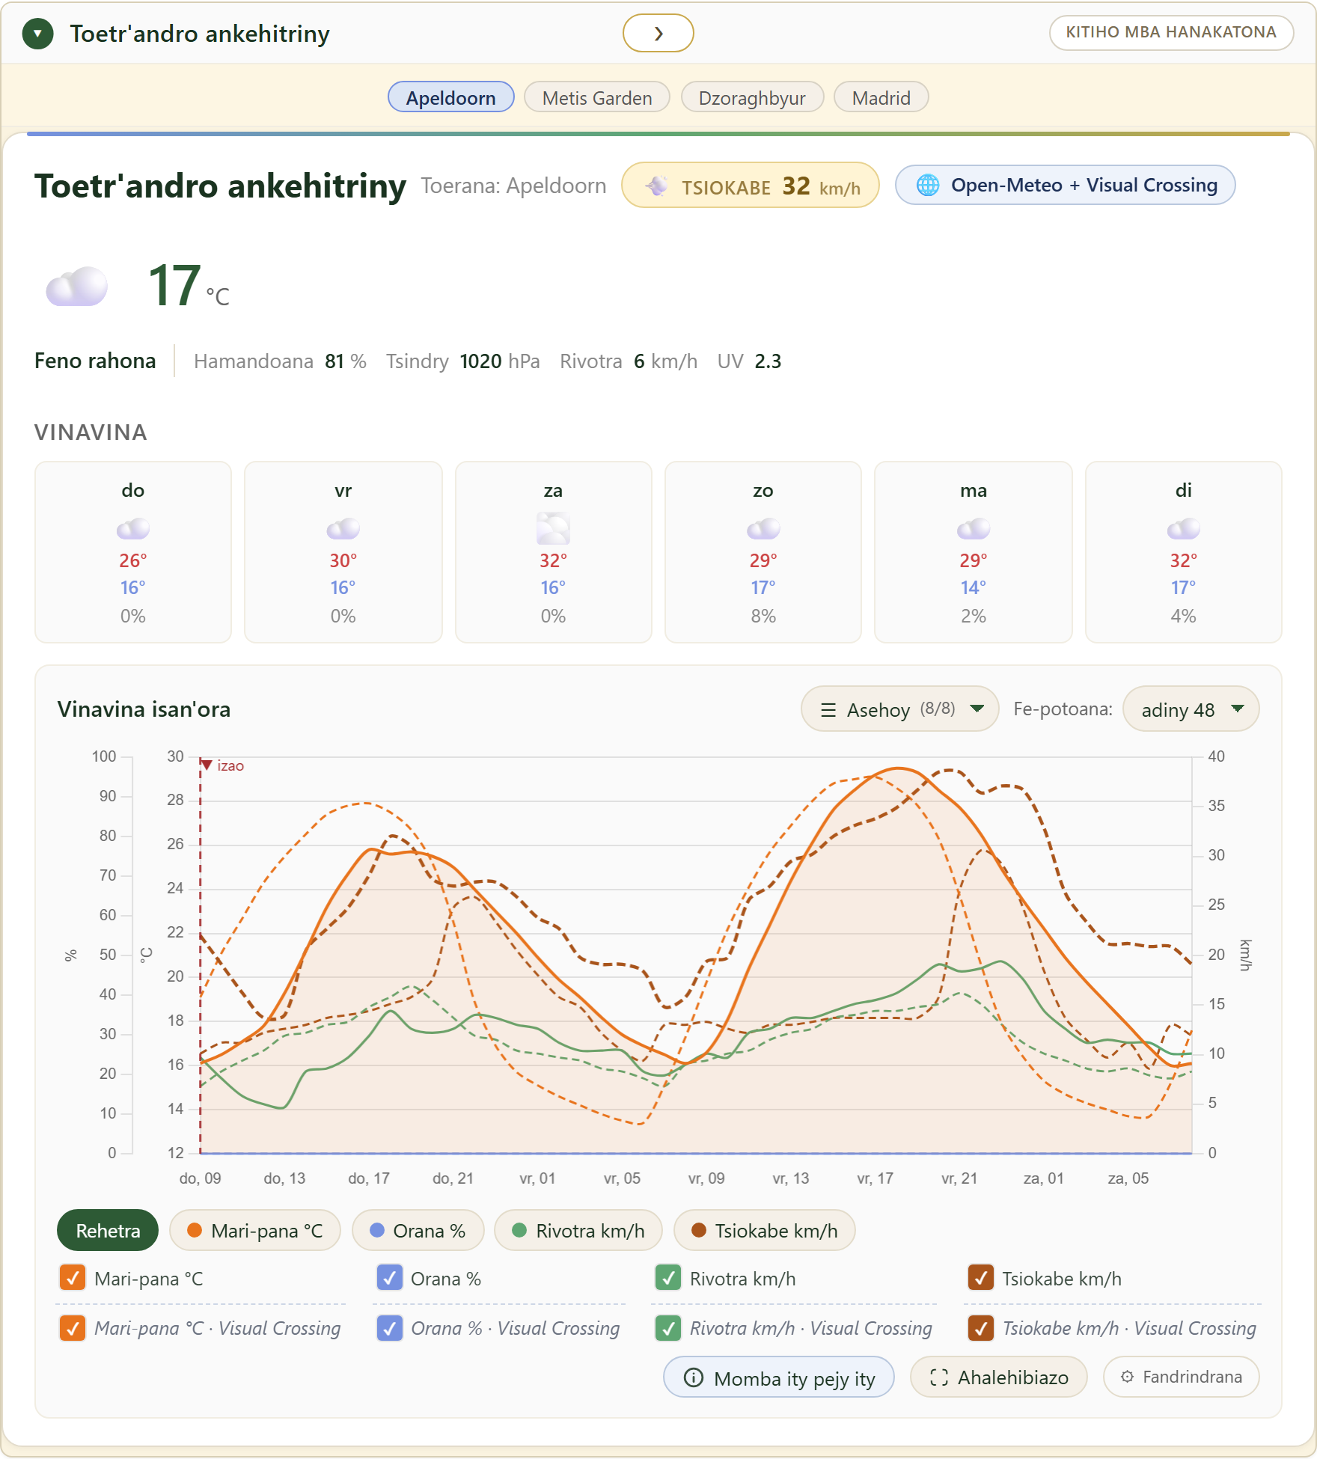The width and height of the screenshot is (1317, 1459).
Task: Click the 'izao' now marker on chart
Action: 223,765
